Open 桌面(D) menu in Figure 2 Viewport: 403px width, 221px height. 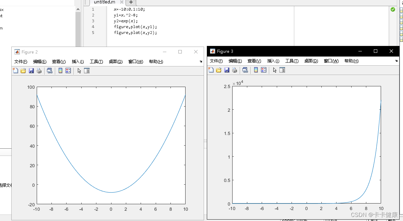(x=115, y=62)
